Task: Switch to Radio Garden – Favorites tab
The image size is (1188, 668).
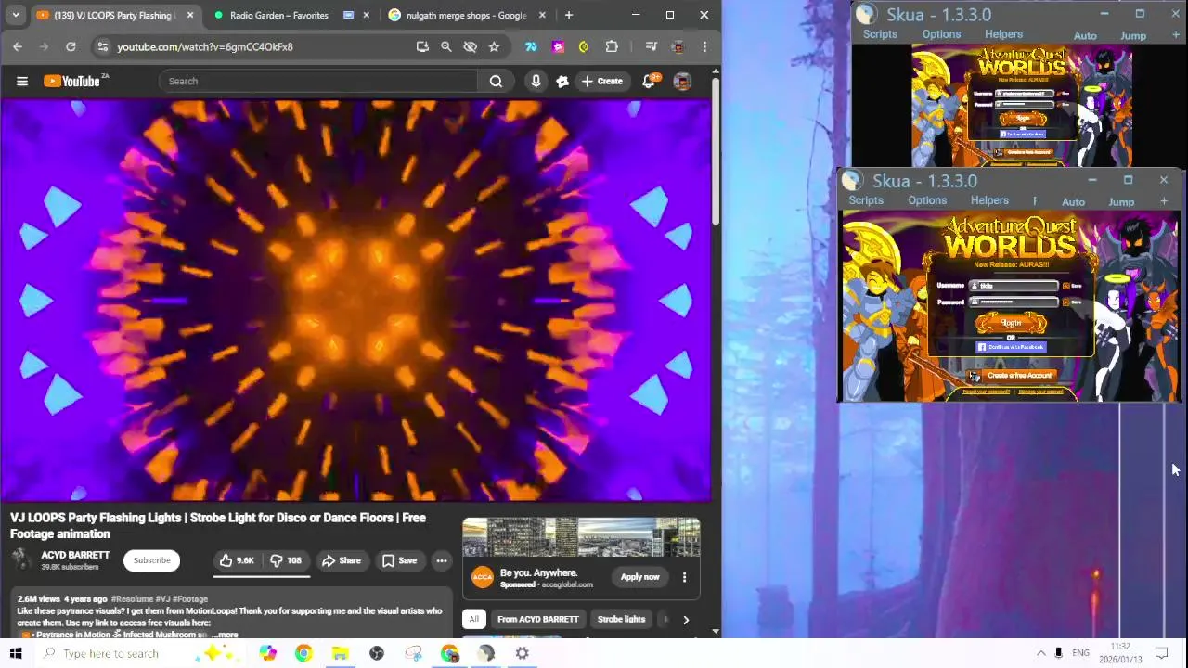Action: click(x=278, y=15)
